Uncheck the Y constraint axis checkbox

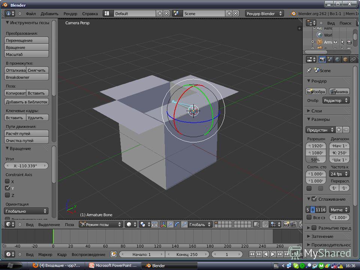point(7,188)
